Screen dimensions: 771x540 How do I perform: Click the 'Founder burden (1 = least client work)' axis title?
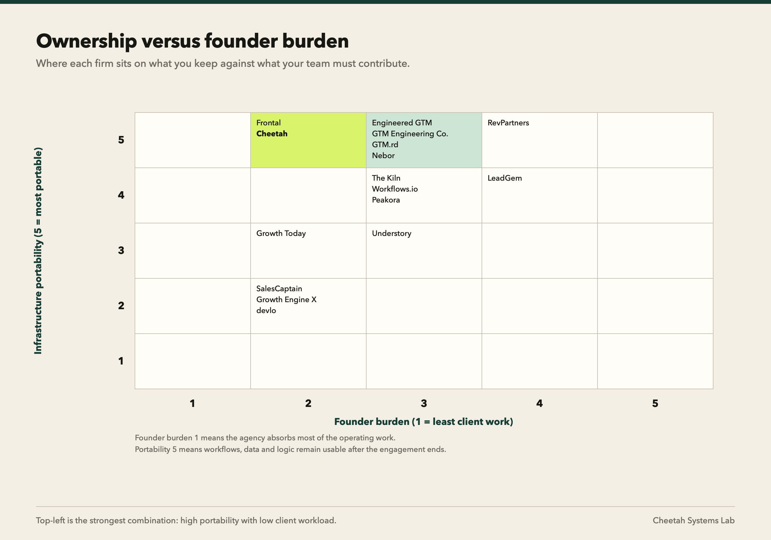[423, 422]
